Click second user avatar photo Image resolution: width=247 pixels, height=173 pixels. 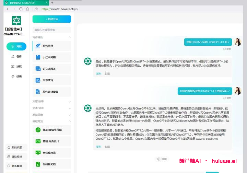point(237,91)
